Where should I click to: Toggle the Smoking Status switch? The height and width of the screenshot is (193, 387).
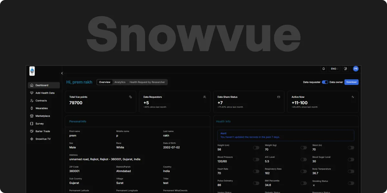(x=351, y=183)
